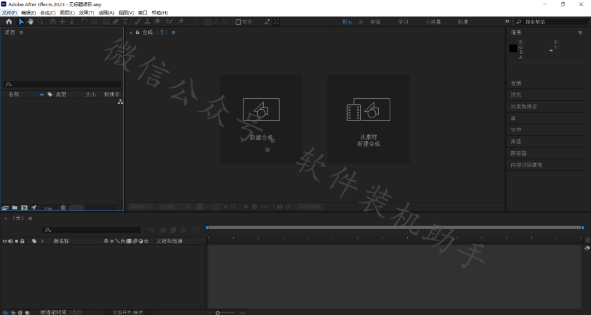Screen dimensions: 591x315
Task: Select the Rotation tool
Action: (84, 21)
